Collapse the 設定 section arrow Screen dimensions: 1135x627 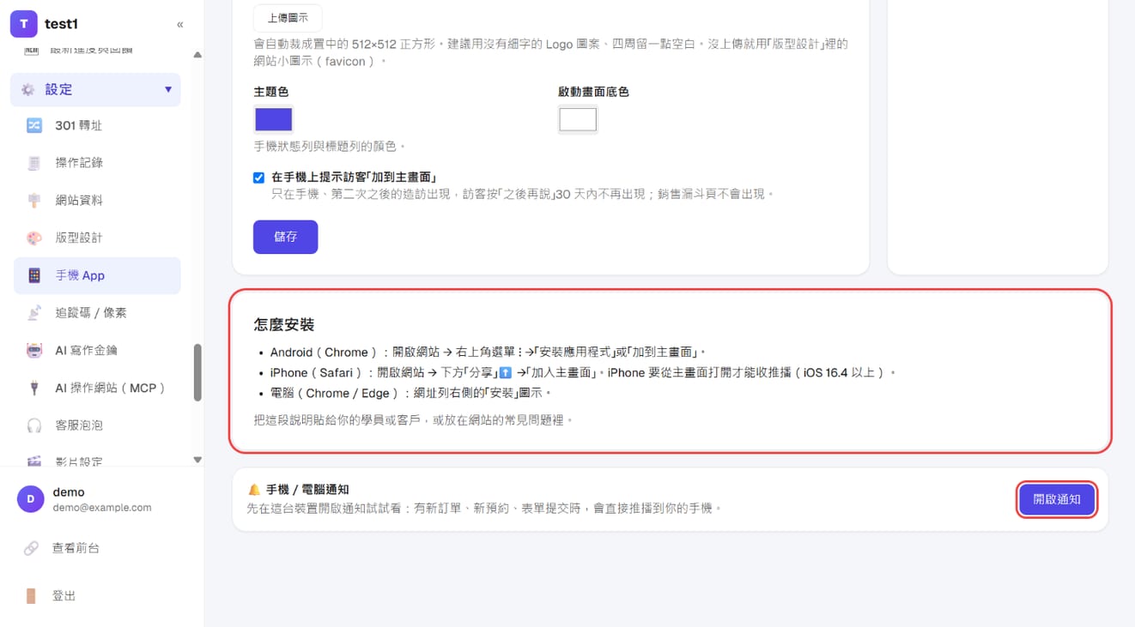point(168,89)
